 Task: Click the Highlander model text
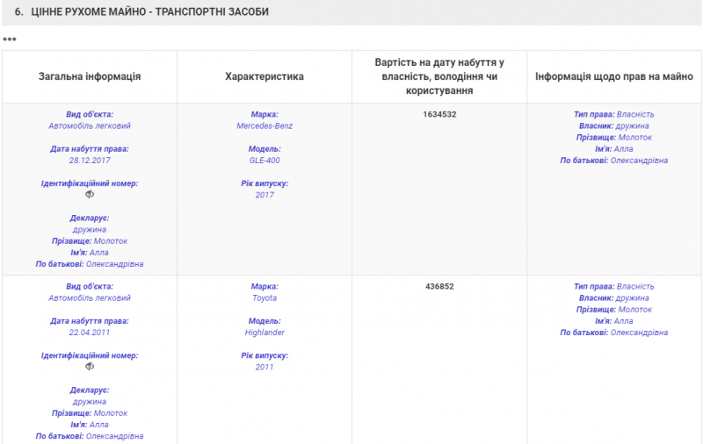click(265, 333)
